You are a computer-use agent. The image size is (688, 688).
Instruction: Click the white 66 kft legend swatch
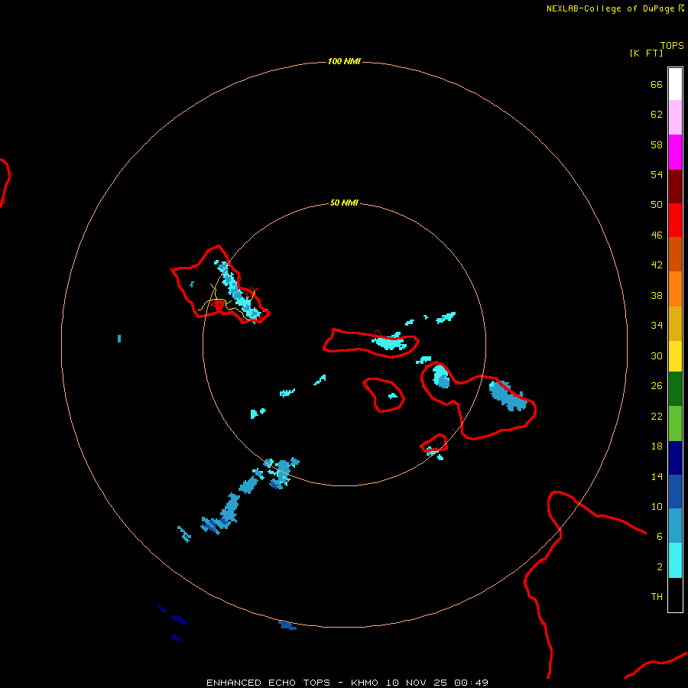[x=675, y=84]
